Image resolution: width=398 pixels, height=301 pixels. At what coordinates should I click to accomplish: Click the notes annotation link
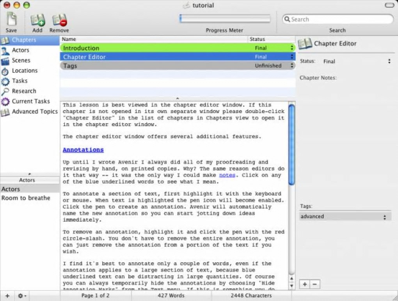pos(227,175)
